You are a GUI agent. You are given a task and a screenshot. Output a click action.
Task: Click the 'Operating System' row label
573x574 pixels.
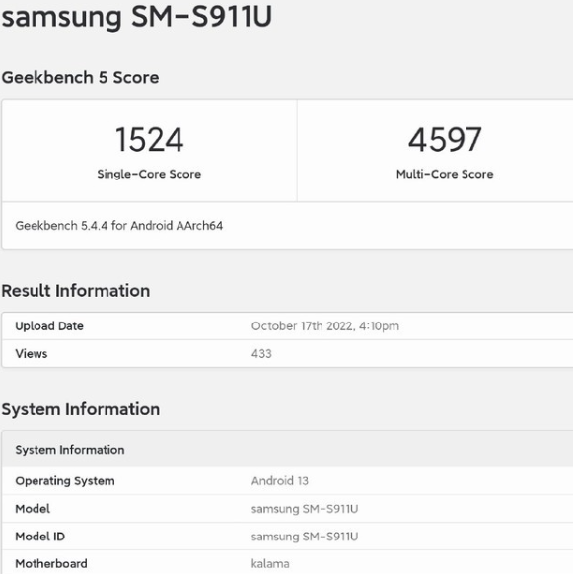65,480
